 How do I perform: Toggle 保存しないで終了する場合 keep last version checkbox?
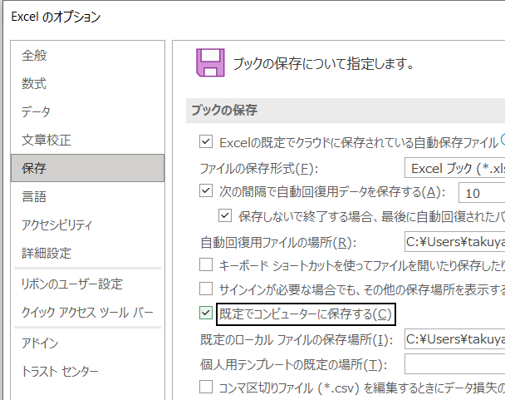click(225, 215)
